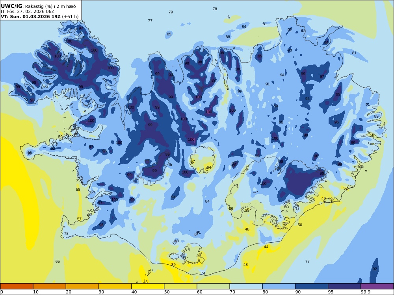Click the humidity value '79' over the northern sea
The height and width of the screenshot is (295, 394).
click(171, 12)
